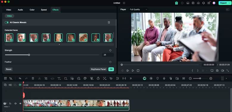Confirm with the OK button
This screenshot has height=112, width=232.
pyautogui.click(x=111, y=69)
